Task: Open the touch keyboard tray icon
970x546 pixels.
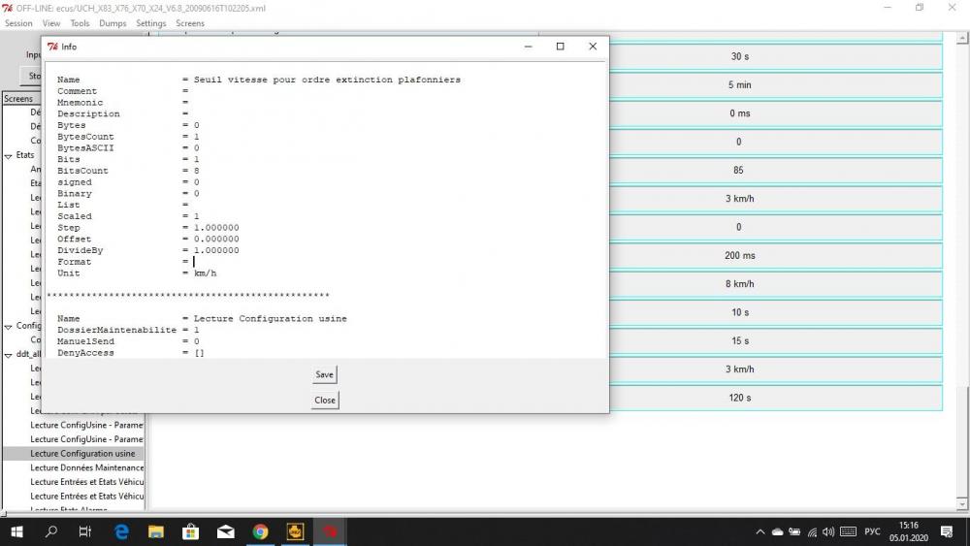Action: [848, 531]
